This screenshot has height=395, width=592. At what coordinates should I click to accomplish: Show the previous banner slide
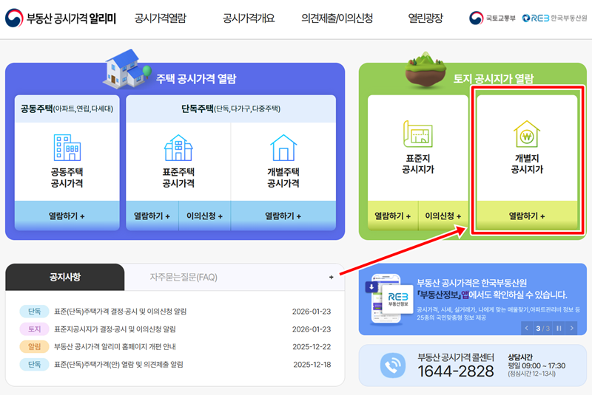pos(527,329)
